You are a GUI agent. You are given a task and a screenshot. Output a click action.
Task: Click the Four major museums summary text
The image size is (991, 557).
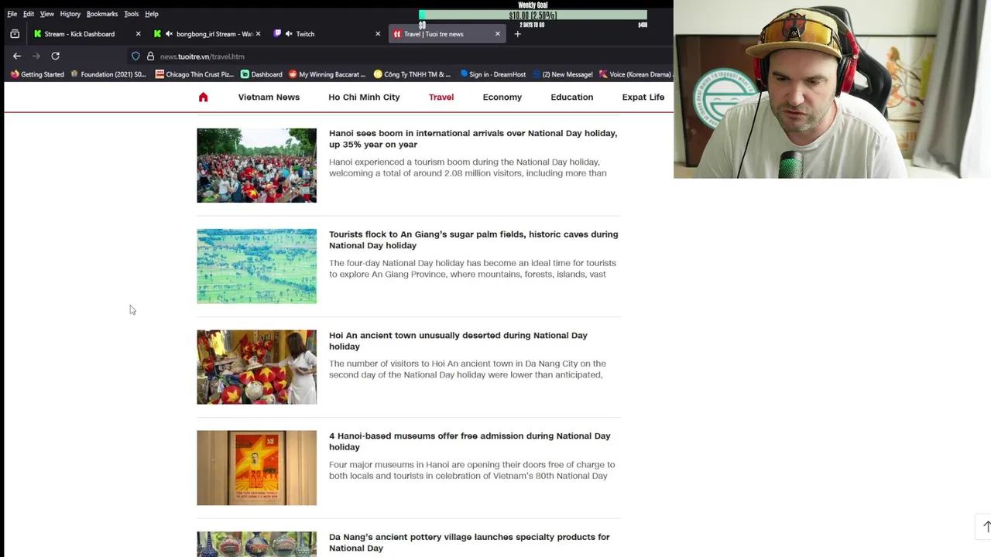[x=472, y=470]
